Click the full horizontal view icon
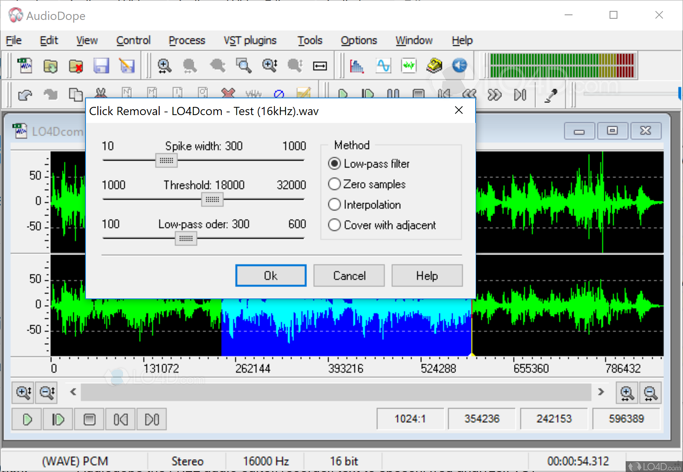683x472 pixels. 319,66
